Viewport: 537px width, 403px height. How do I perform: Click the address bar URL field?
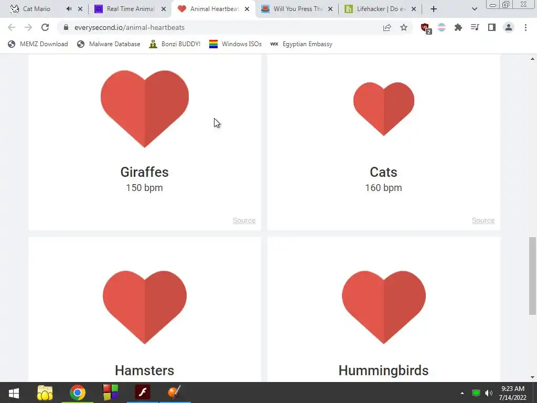(219, 27)
